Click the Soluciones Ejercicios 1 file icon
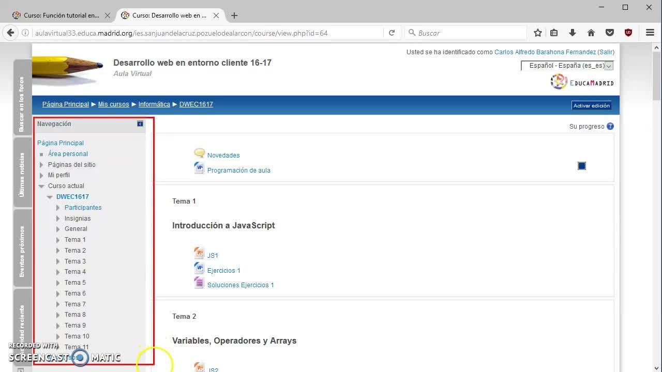 tap(199, 283)
